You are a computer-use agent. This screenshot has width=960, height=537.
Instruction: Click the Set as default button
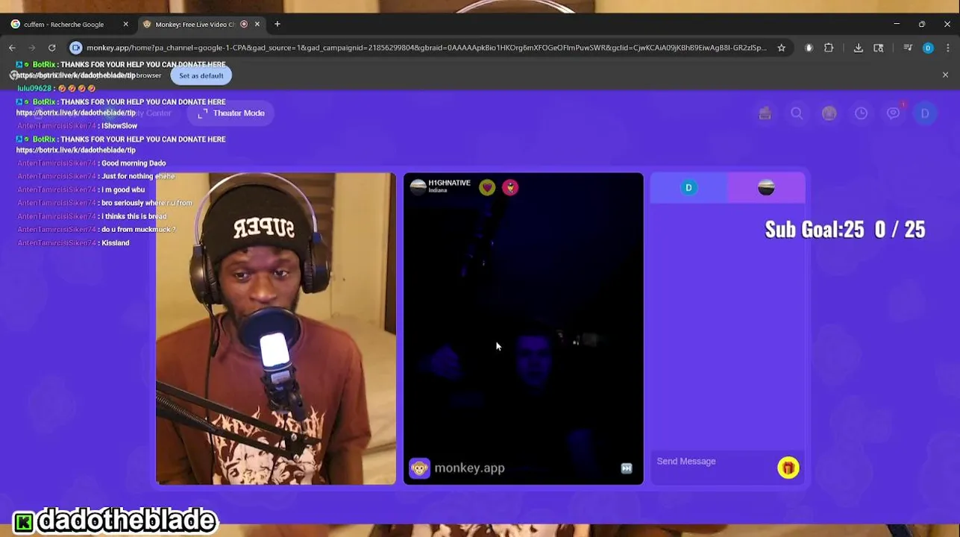click(x=201, y=75)
